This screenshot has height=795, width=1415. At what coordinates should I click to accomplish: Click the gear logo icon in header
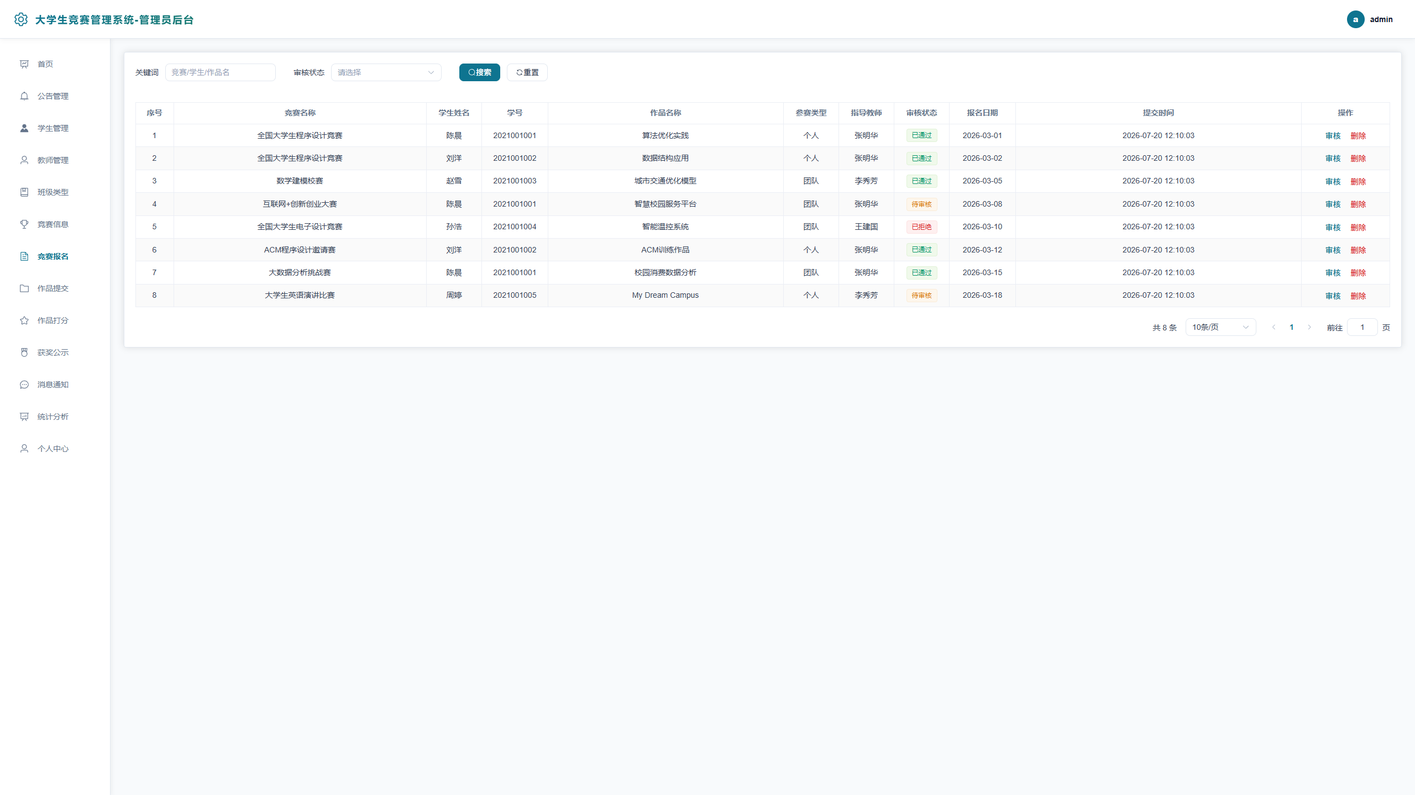click(21, 19)
